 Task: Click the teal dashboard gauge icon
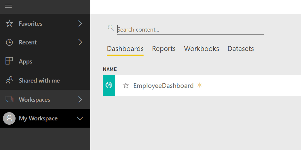coord(109,86)
